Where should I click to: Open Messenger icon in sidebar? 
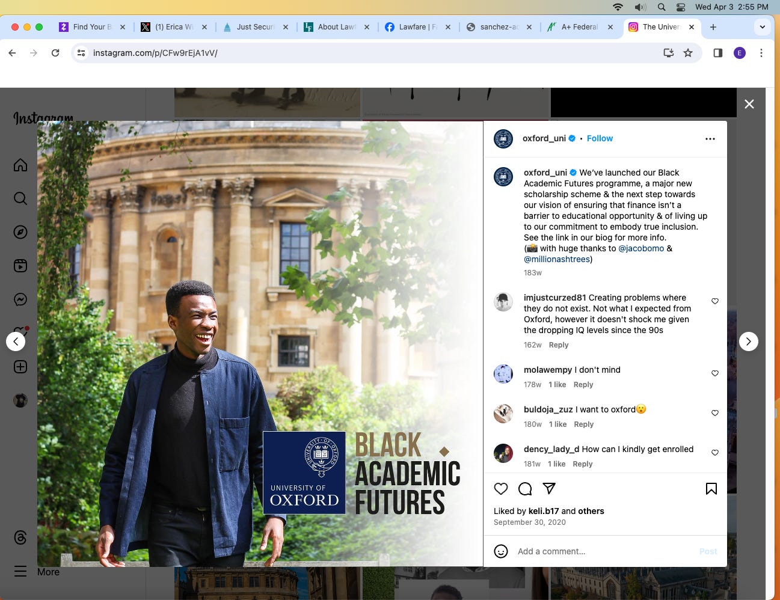click(x=20, y=299)
